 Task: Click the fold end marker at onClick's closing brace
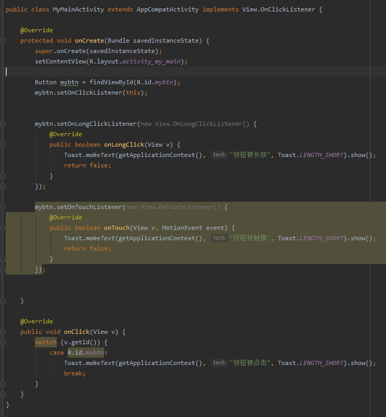3,394
